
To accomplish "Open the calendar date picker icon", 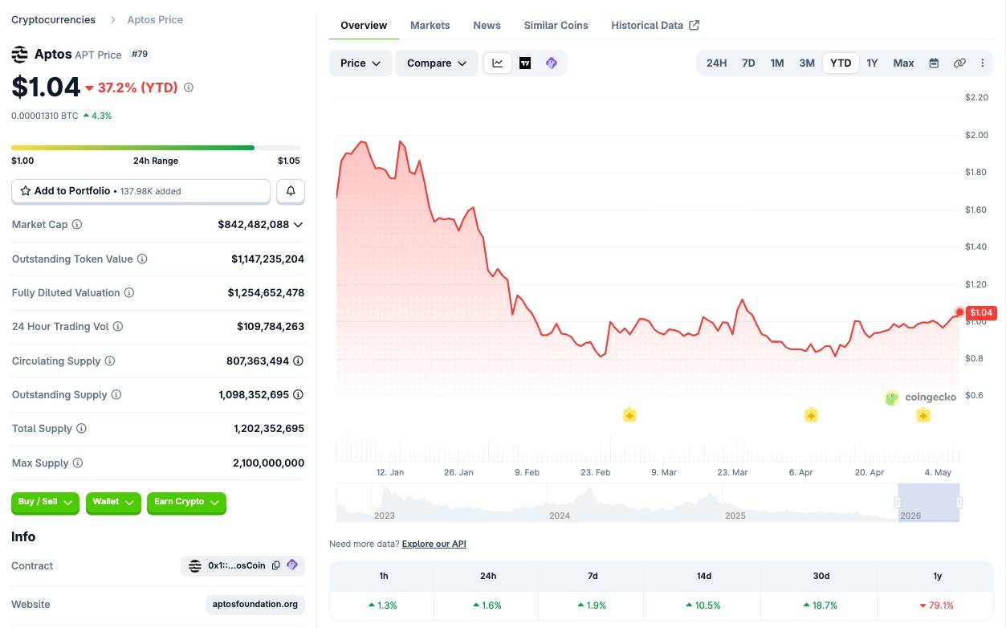I will [934, 63].
